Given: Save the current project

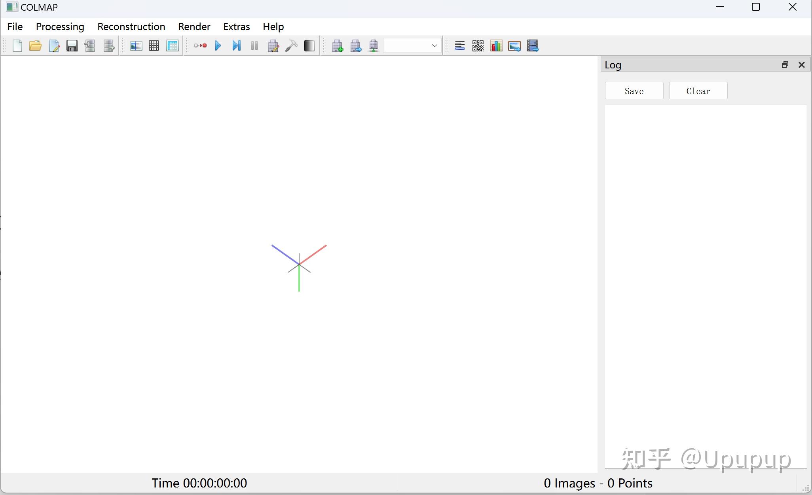Looking at the screenshot, I should (x=72, y=46).
